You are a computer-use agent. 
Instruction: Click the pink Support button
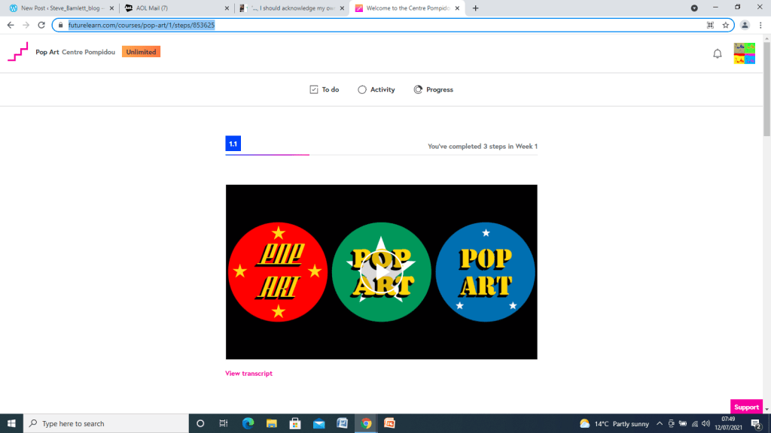click(x=745, y=407)
